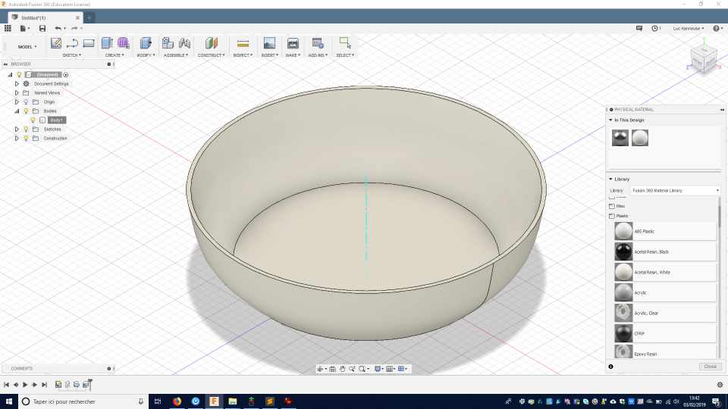Toggle visibility bulb of root component
The height and width of the screenshot is (409, 728).
pos(19,75)
